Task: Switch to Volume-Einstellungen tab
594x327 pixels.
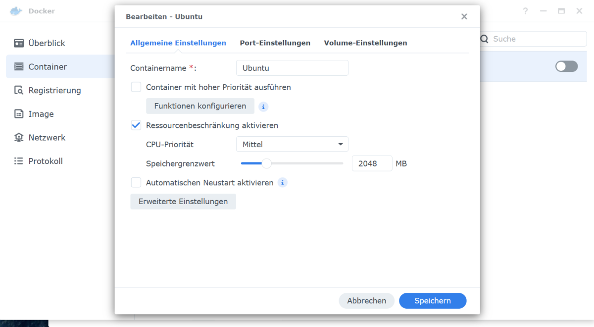Action: pos(365,43)
